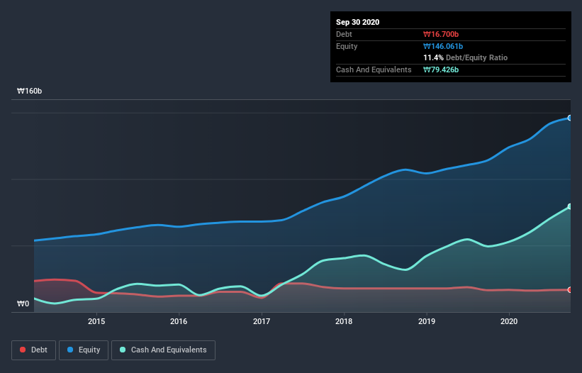Click the 2015 x-axis label
582x373 pixels.
(x=96, y=321)
